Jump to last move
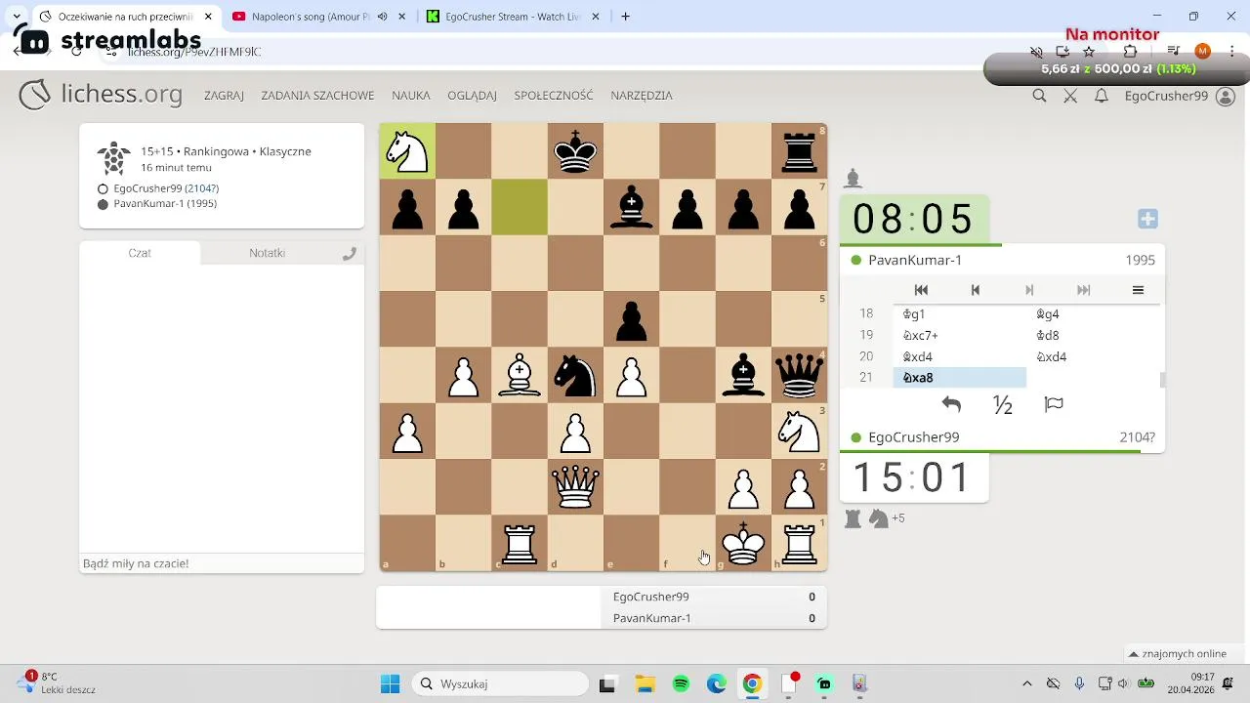Image resolution: width=1250 pixels, height=703 pixels. (x=1083, y=290)
